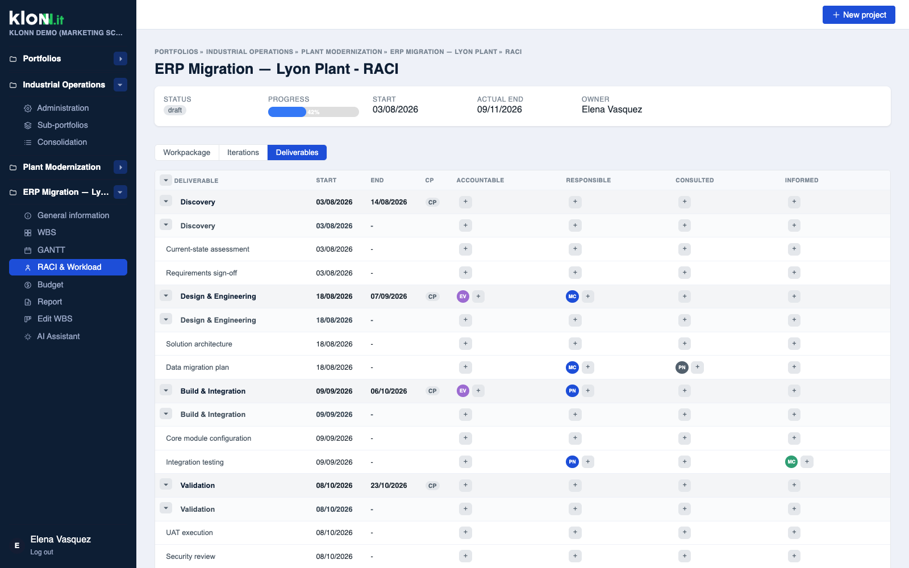
Task: Open the GANTT sidebar item
Action: (68, 250)
